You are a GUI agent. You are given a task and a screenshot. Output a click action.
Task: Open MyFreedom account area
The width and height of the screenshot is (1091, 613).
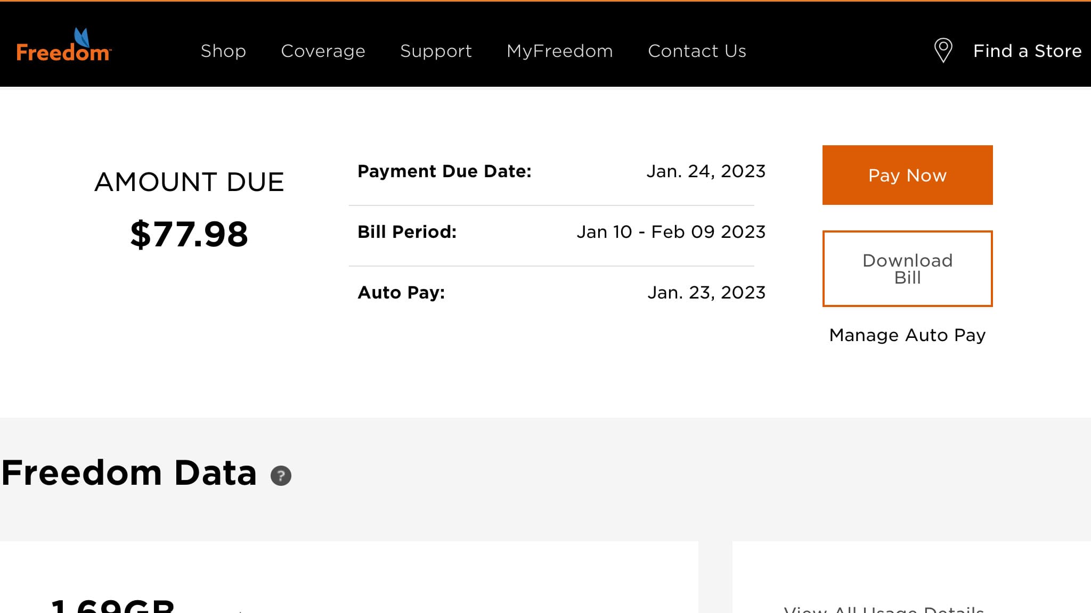(x=560, y=51)
